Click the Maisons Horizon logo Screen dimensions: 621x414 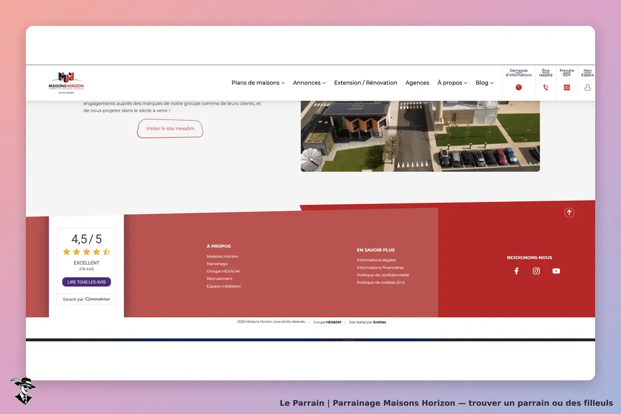(x=66, y=83)
